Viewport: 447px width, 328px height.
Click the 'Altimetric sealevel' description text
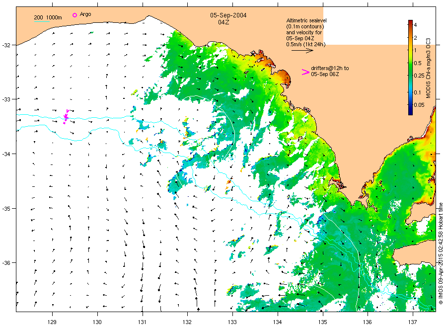click(306, 20)
